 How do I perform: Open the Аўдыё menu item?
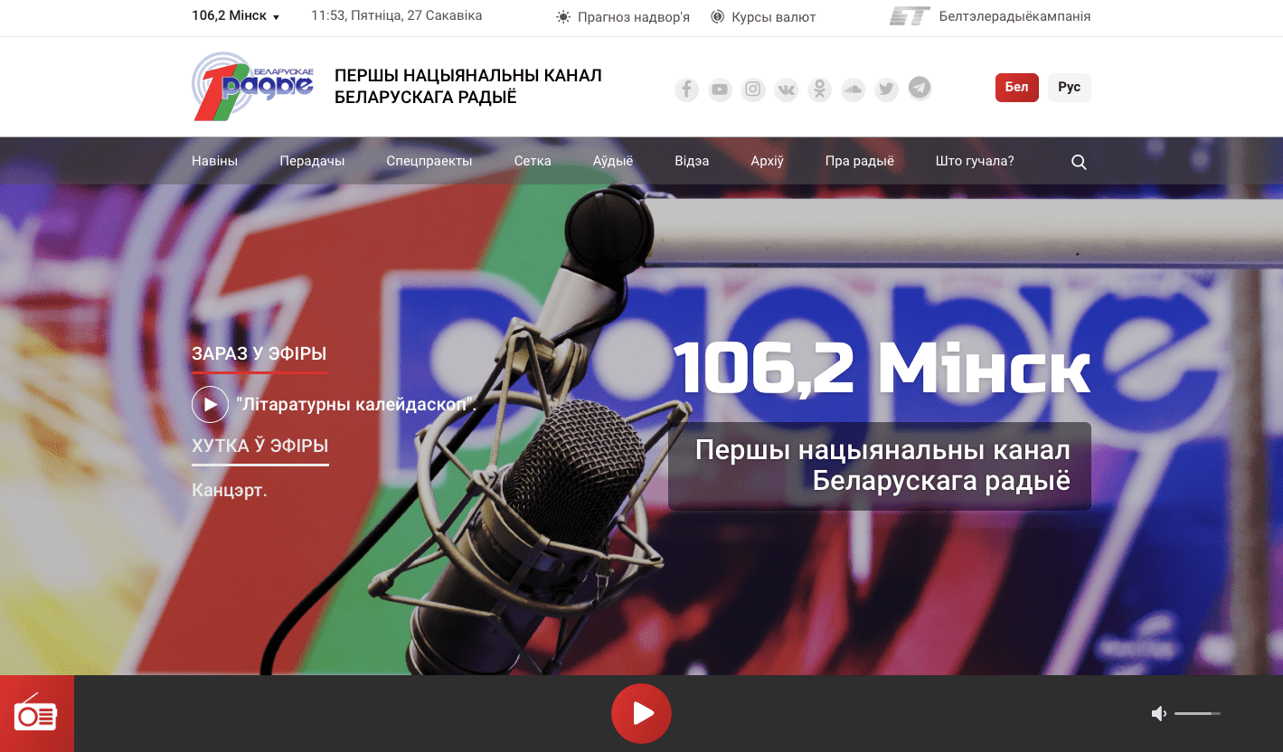click(613, 161)
